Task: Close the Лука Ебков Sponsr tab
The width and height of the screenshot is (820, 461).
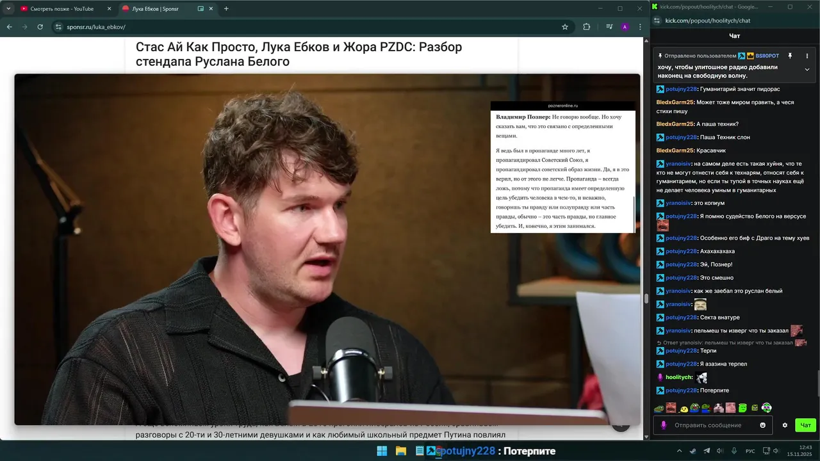Action: tap(211, 9)
